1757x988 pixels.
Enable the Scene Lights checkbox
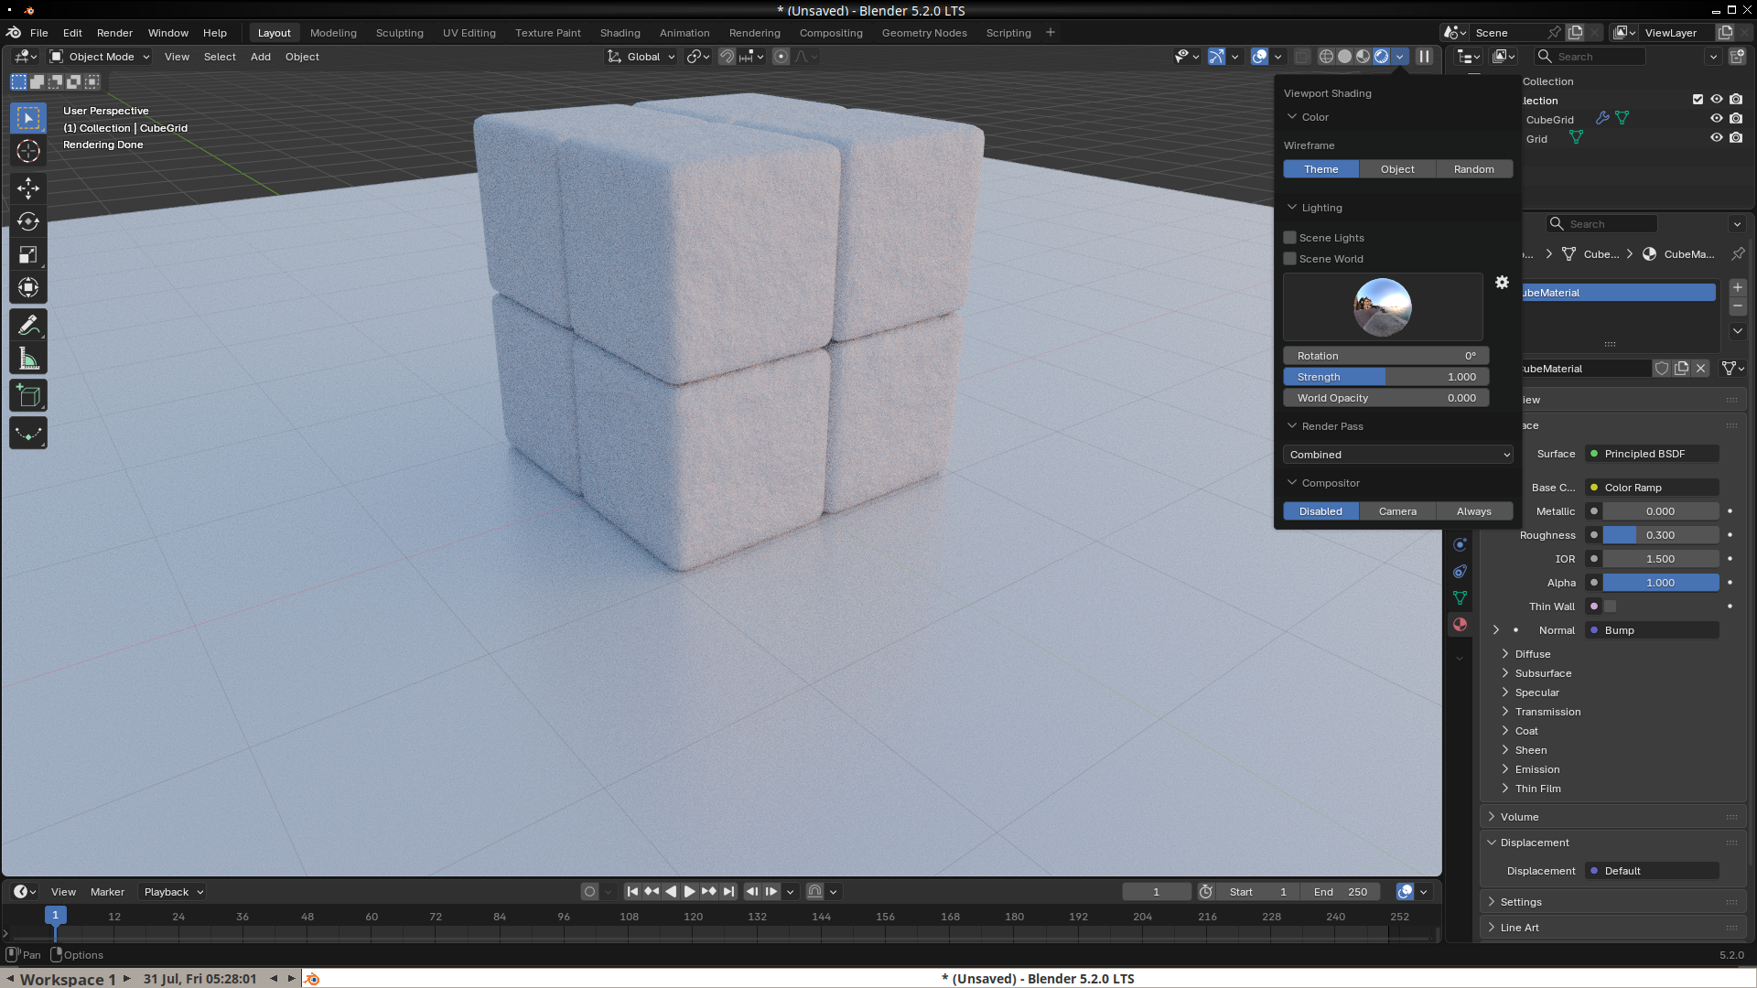(x=1290, y=238)
